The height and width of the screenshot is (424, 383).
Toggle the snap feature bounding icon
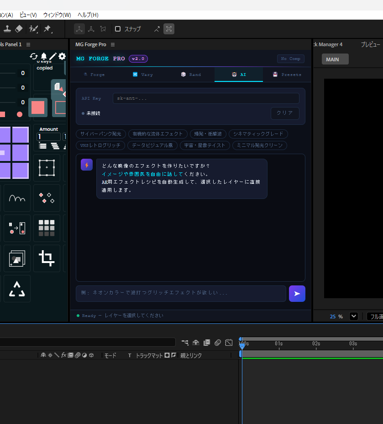[169, 29]
